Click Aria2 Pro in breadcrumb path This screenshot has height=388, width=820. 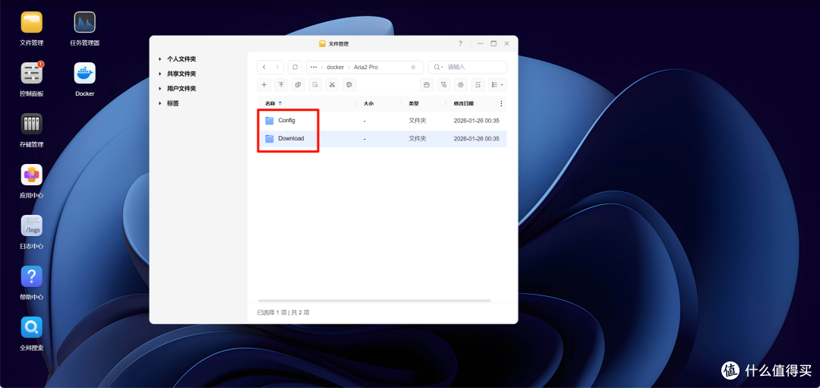[x=365, y=67]
